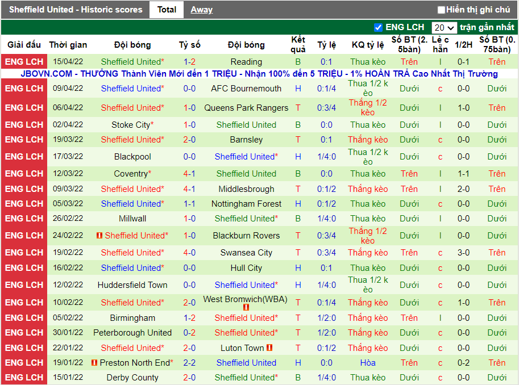Open Middlesbrough team link

click(246, 189)
